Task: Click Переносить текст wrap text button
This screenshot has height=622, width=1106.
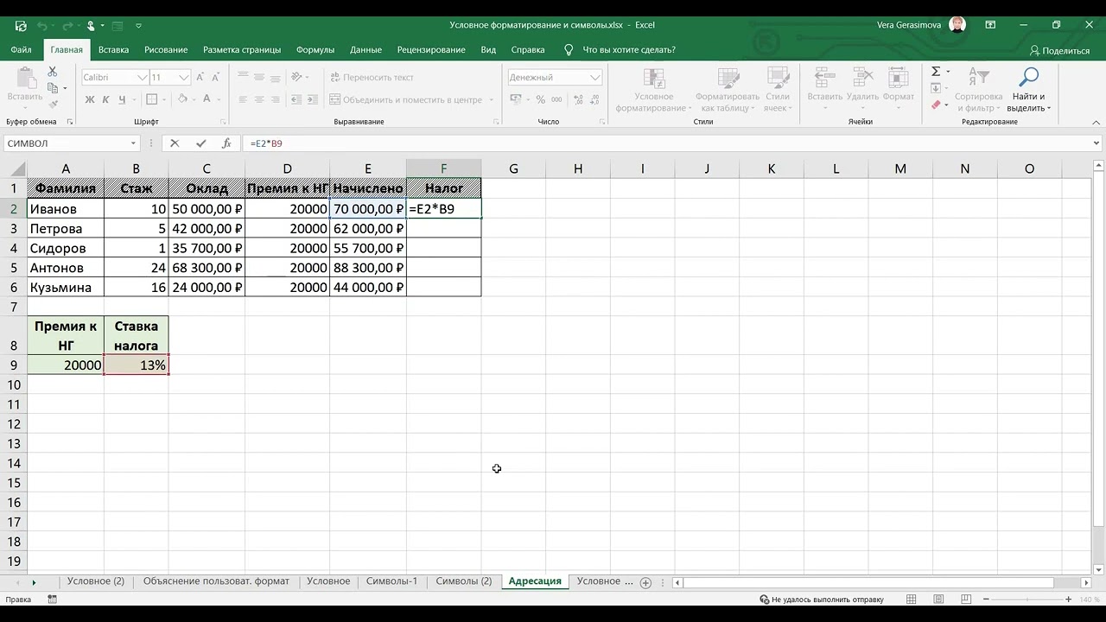Action: coord(371,77)
